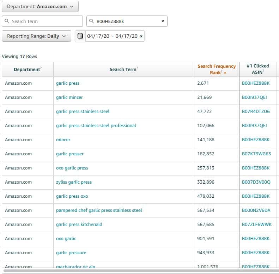Open ASIN B000N2V6DA link
Image resolution: width=279 pixels, height=274 pixels.
[x=256, y=210]
